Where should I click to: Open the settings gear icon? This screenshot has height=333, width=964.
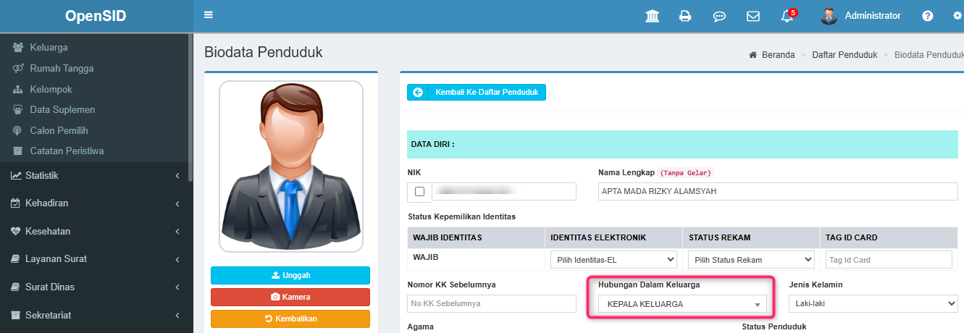tap(957, 16)
